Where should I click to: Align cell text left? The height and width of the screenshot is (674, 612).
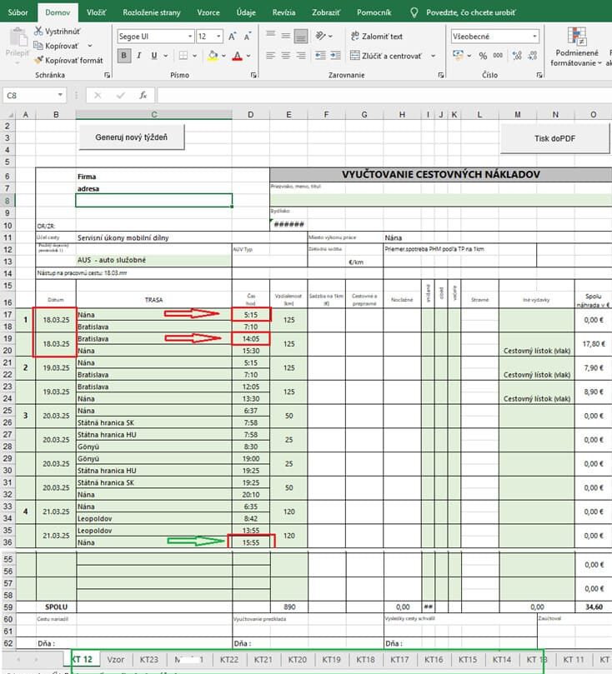pos(270,56)
